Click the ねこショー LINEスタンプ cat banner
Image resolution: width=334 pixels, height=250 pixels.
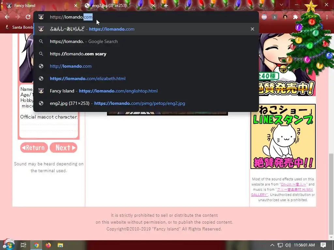point(283,136)
